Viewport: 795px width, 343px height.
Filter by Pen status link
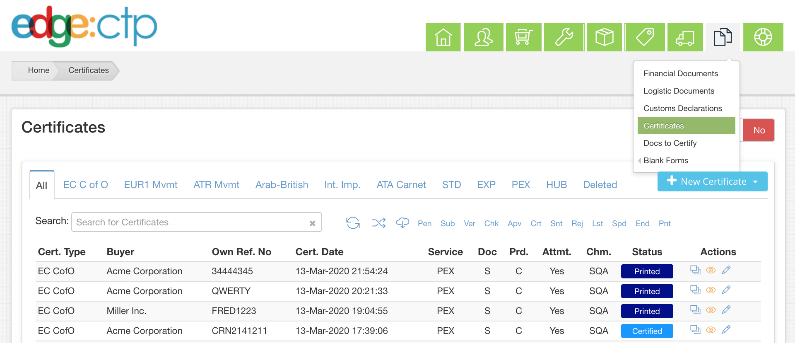(424, 223)
